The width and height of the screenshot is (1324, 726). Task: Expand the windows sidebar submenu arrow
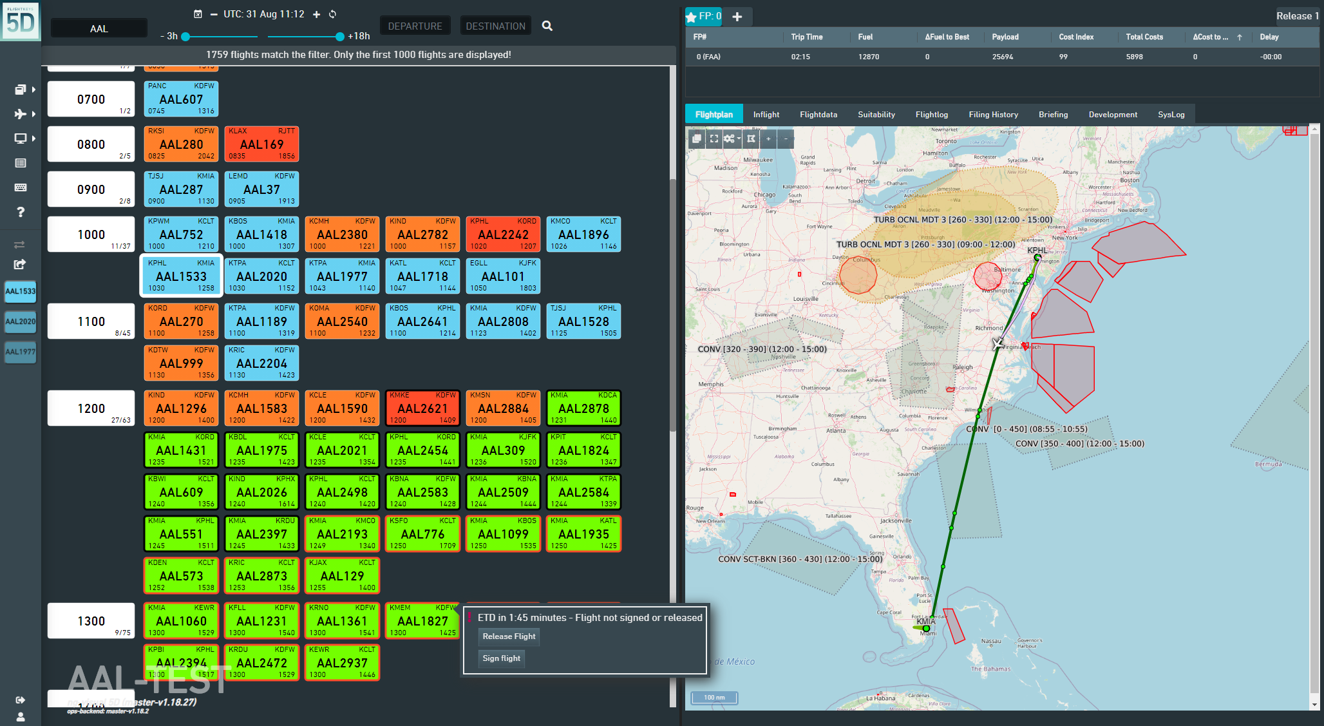(x=33, y=90)
